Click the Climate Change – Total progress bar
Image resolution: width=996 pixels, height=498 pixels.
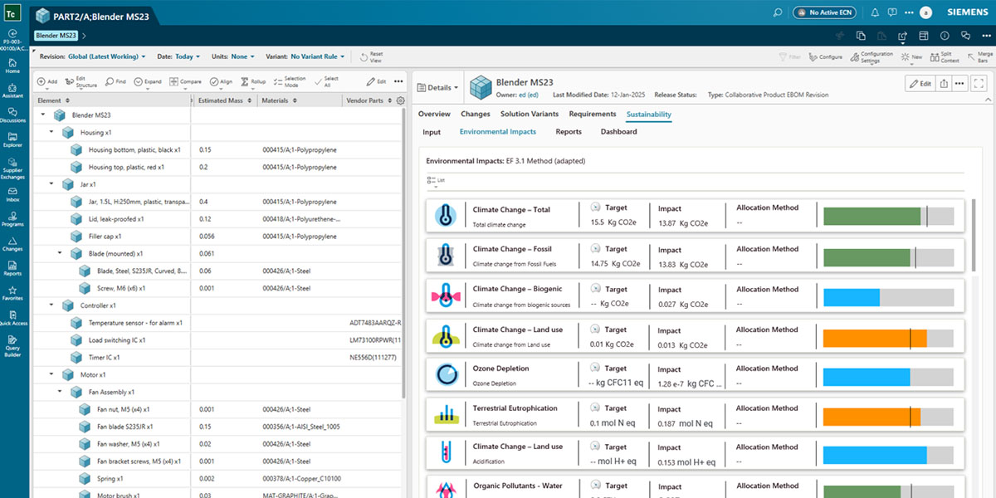[888, 216]
